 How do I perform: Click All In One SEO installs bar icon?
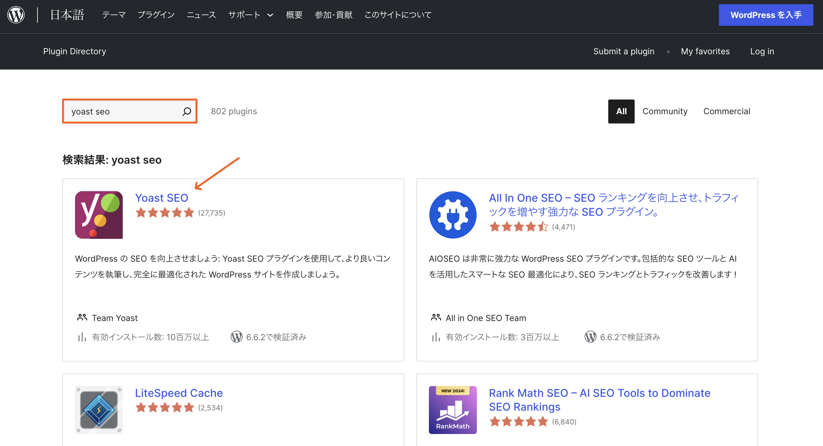[x=436, y=337]
